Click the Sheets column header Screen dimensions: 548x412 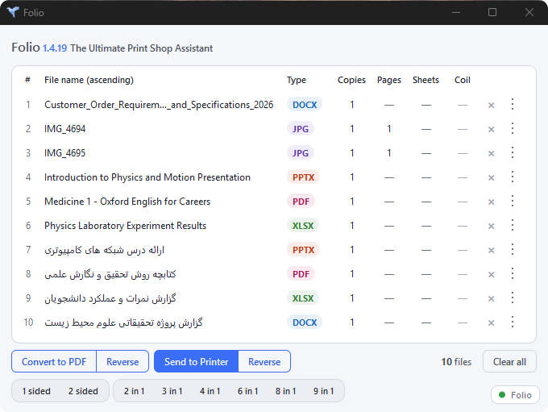point(426,80)
